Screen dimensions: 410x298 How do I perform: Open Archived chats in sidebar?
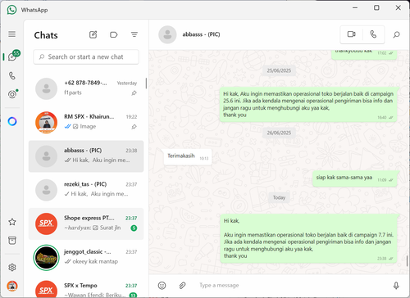[x=12, y=241]
